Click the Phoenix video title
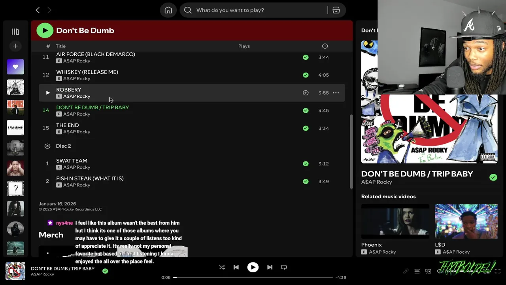 pyautogui.click(x=371, y=245)
